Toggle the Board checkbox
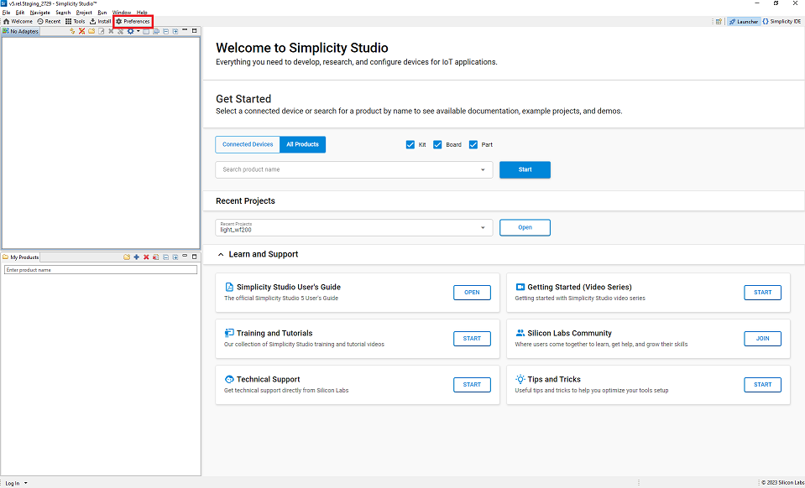Screen dimensions: 805x488 pyautogui.click(x=437, y=144)
